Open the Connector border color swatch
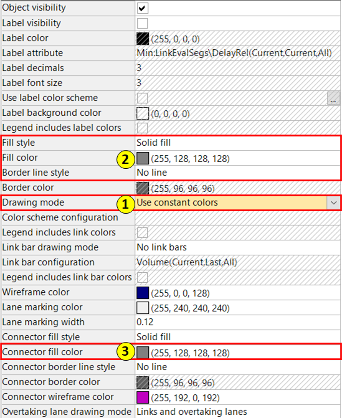 (143, 382)
